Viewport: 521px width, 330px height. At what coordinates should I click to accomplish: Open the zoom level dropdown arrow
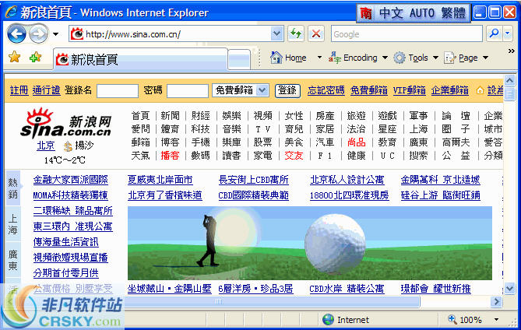[x=496, y=320]
